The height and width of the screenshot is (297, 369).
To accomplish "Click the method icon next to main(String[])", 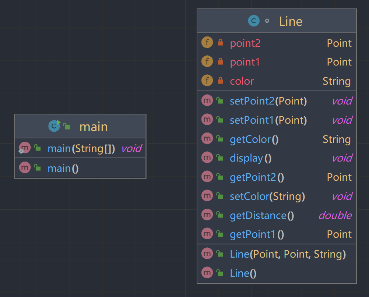I will coord(25,148).
